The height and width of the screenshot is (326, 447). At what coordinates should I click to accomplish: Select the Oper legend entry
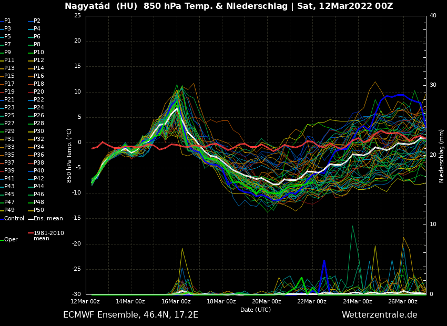[11, 239]
